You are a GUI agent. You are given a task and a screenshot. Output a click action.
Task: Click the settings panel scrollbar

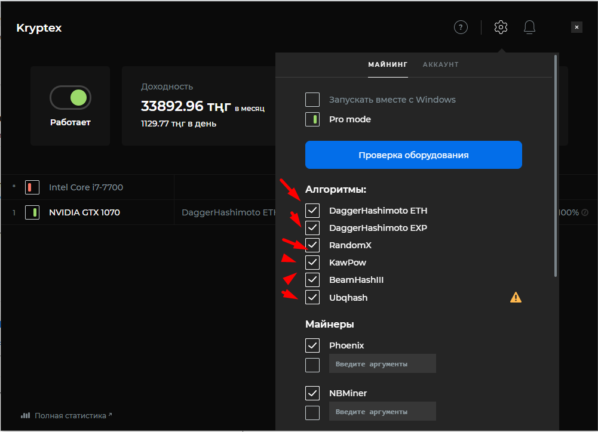pyautogui.click(x=556, y=166)
